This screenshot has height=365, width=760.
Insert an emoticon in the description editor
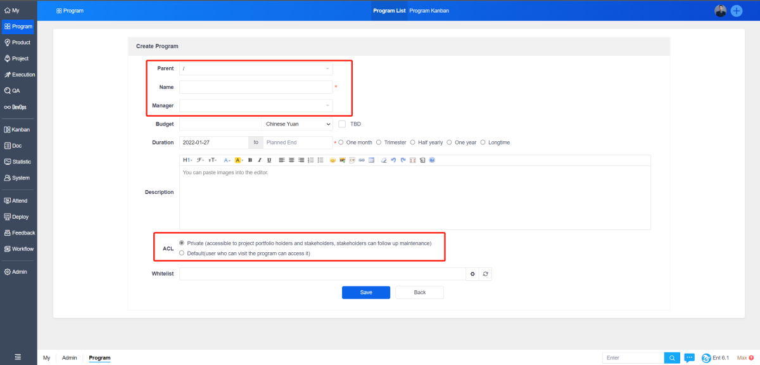click(x=332, y=160)
